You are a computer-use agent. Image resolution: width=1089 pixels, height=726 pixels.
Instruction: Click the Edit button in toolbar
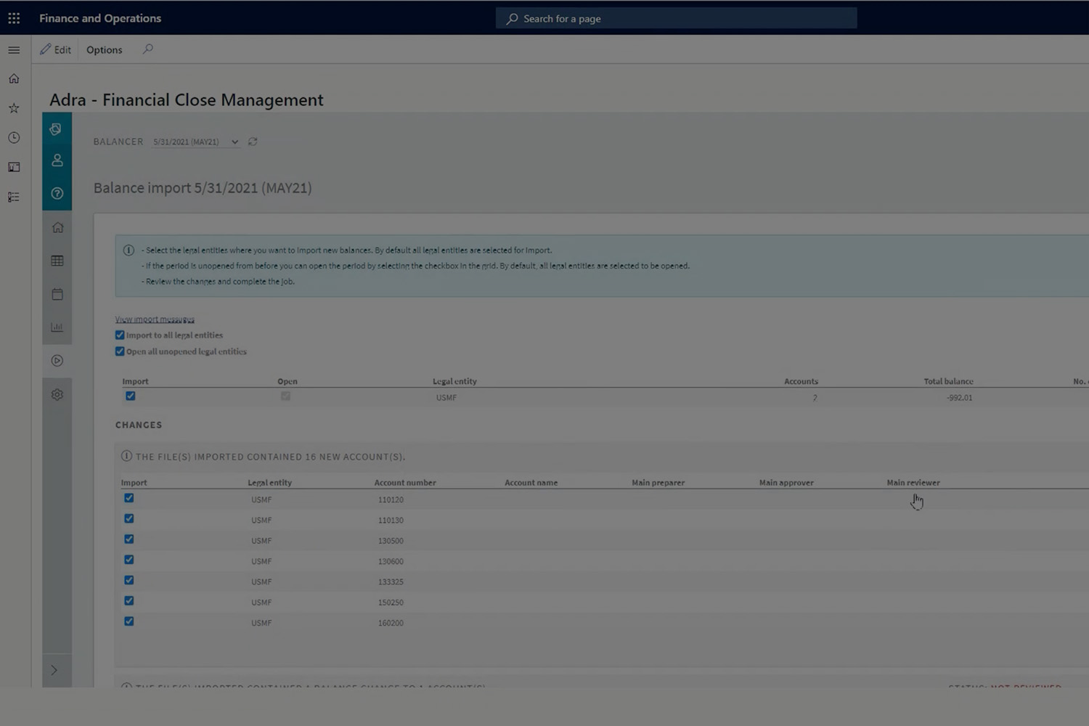[56, 50]
